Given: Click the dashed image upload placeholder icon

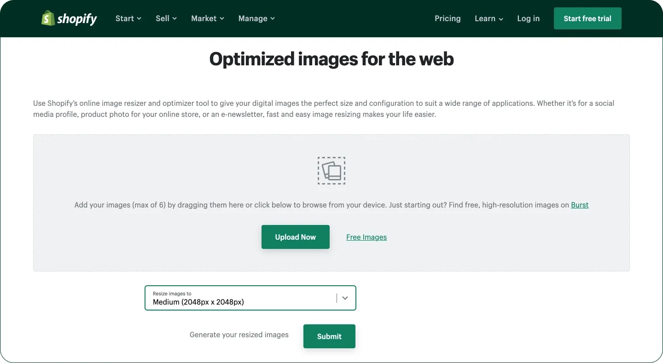Looking at the screenshot, I should (331, 170).
